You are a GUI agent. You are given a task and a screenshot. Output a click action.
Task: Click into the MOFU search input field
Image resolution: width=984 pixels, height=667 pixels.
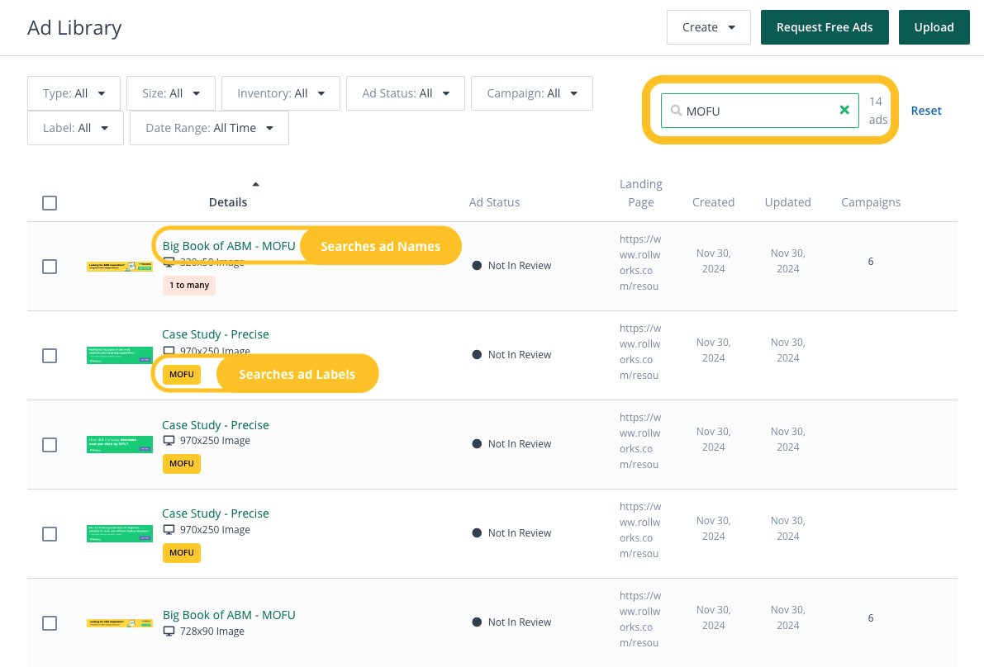pos(756,111)
